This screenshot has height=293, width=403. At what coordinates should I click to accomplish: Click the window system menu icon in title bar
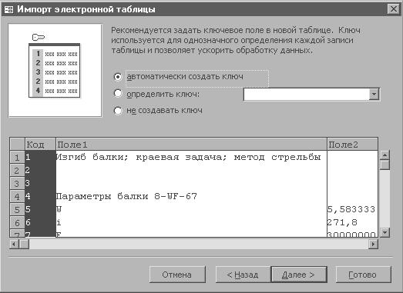point(8,9)
